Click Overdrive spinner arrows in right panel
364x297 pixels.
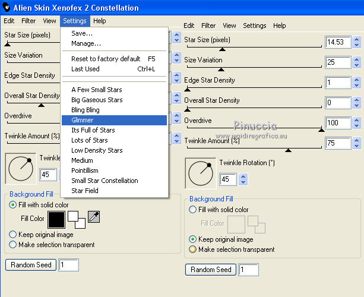click(x=358, y=123)
